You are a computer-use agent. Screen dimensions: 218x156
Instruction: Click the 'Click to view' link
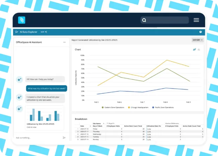[x=32, y=127]
